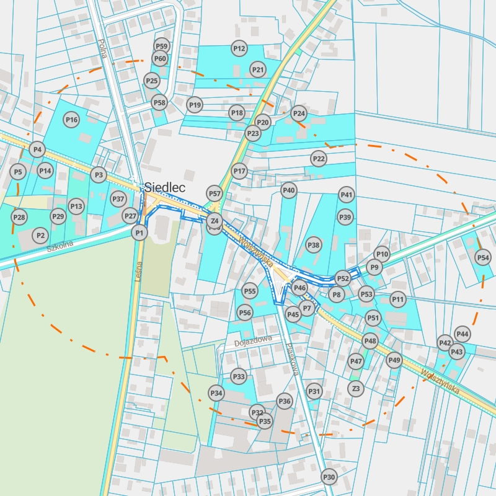Select marker P24

299,113
